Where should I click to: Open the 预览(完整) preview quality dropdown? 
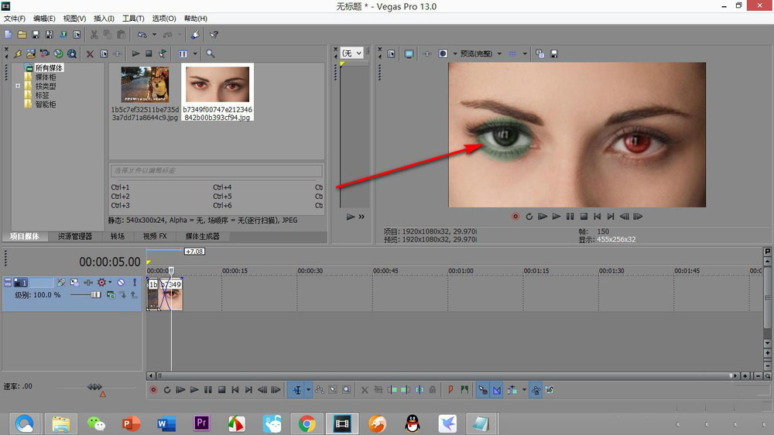click(481, 54)
